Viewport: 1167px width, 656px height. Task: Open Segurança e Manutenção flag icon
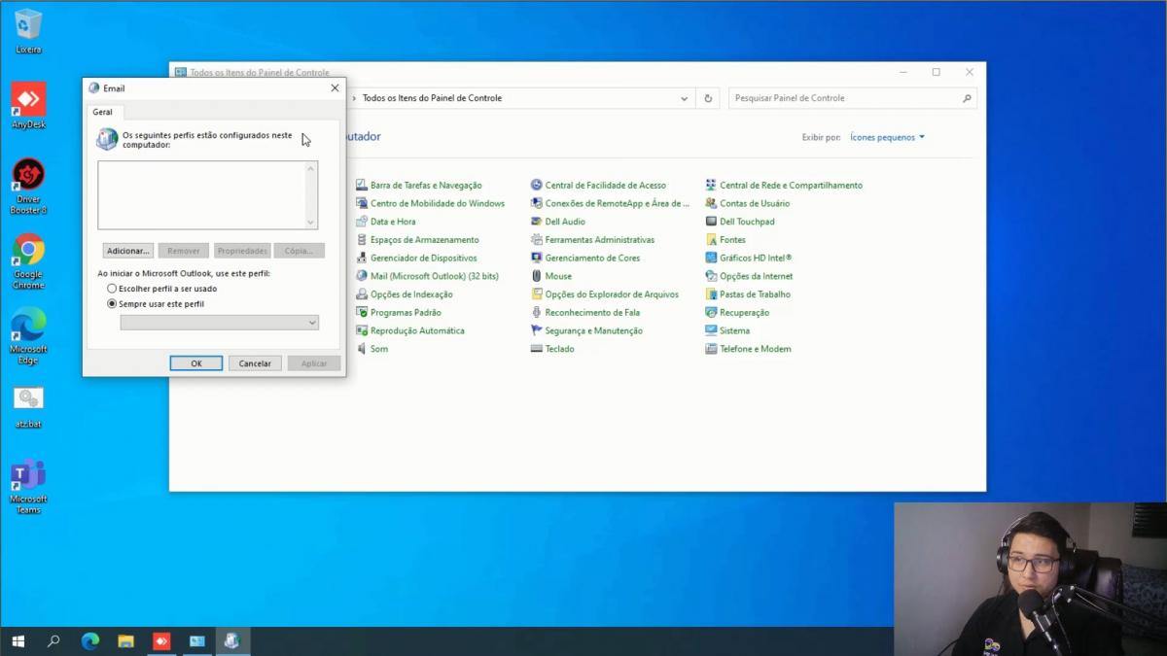pyautogui.click(x=537, y=330)
